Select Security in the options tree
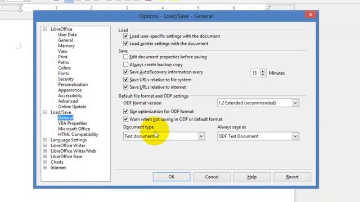Screen dimensions: 360x202 66,79
